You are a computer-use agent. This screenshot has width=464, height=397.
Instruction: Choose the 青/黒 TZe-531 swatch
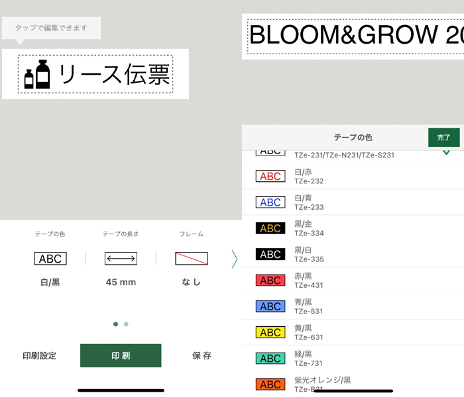[270, 306]
